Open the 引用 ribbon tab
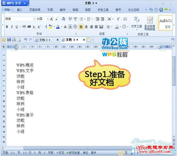Viewport: 177px width, 156px height. pyautogui.click(x=50, y=10)
